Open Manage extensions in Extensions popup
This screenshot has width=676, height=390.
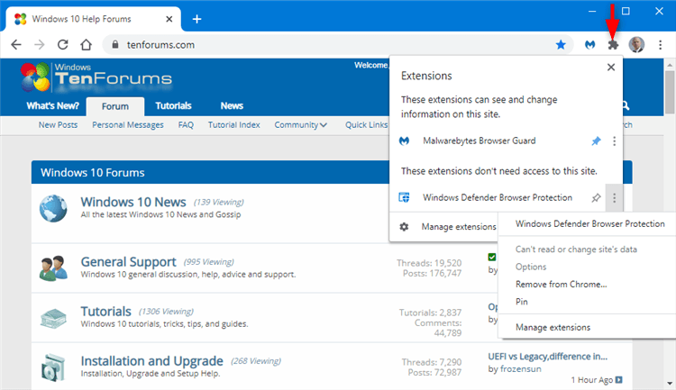(459, 227)
